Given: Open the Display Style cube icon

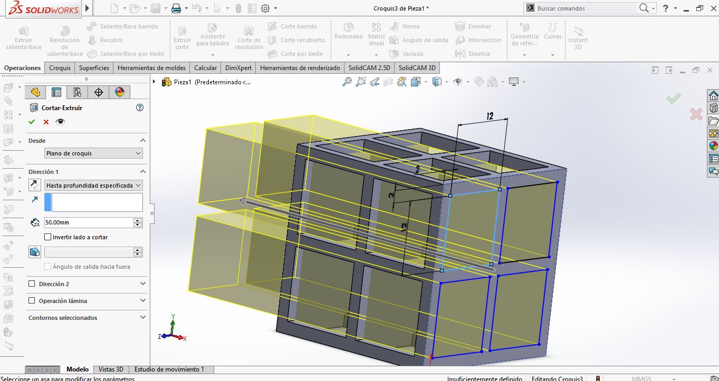Looking at the screenshot, I should coord(437,82).
